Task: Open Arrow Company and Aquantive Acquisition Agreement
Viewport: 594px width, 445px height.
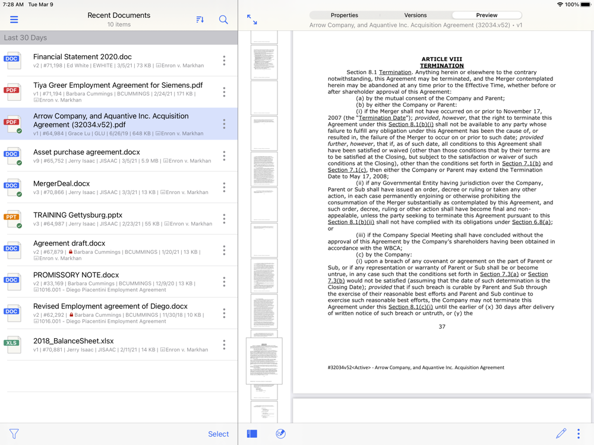Action: click(119, 124)
